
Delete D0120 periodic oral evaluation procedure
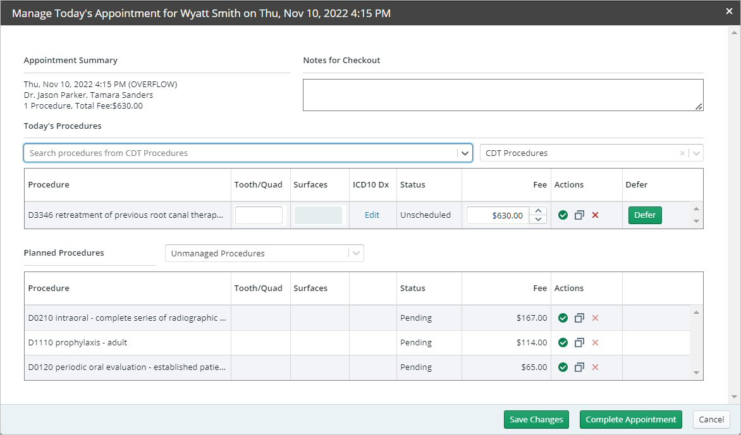pyautogui.click(x=596, y=367)
